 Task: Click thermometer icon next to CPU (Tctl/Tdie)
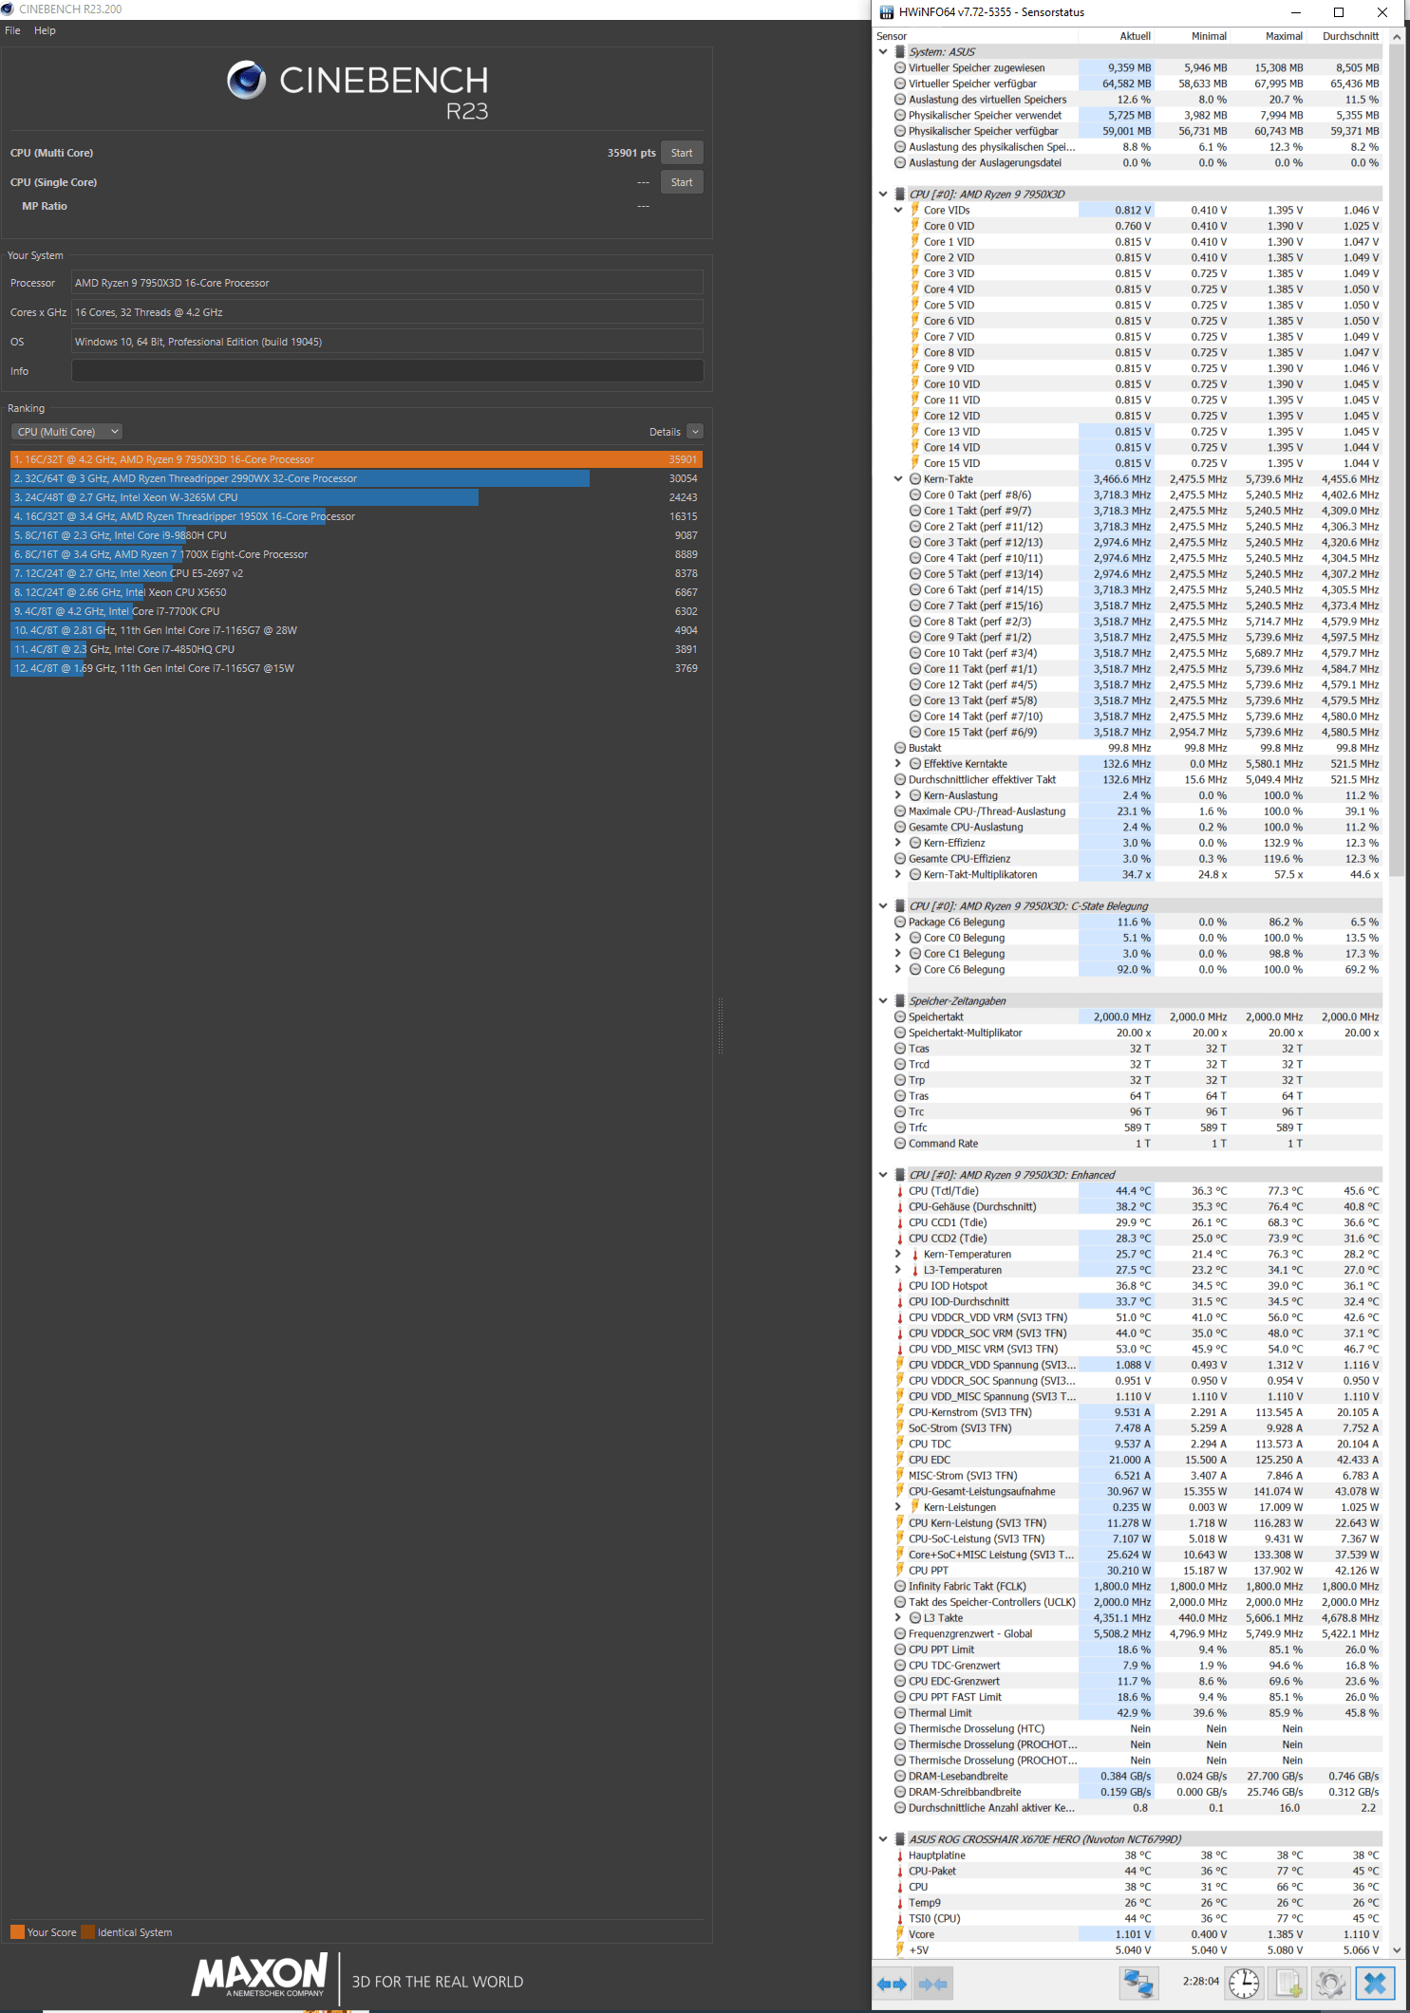tap(900, 1190)
